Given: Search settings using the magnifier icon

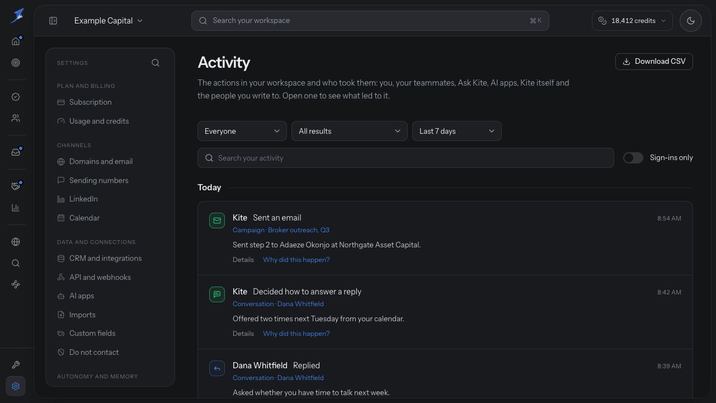Looking at the screenshot, I should [156, 63].
